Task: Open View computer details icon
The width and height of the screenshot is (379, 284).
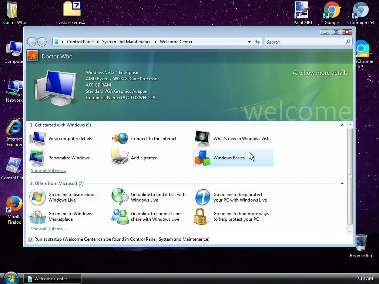Action: [x=37, y=139]
